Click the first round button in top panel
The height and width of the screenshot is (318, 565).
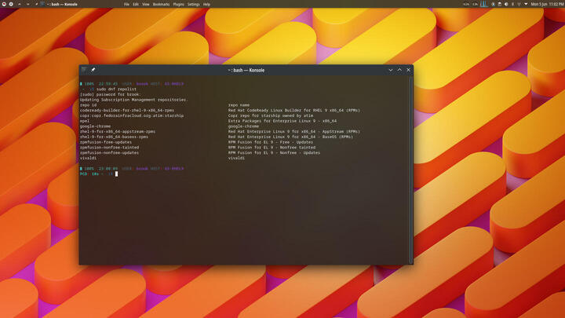point(4,5)
